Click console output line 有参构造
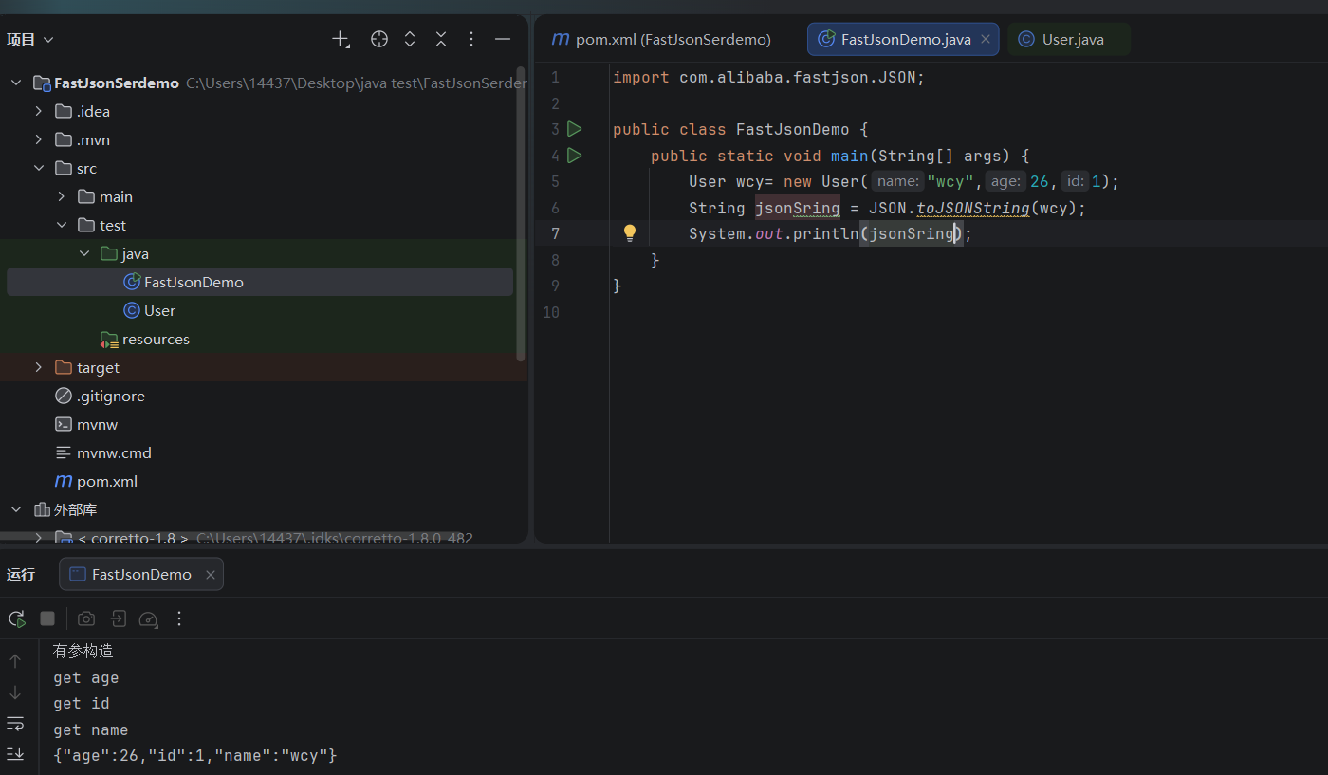This screenshot has width=1328, height=775. point(83,652)
